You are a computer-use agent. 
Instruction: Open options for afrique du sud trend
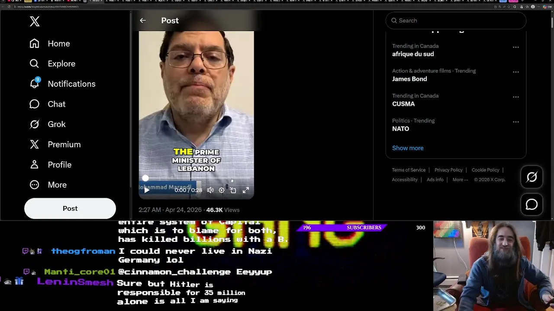click(x=515, y=47)
